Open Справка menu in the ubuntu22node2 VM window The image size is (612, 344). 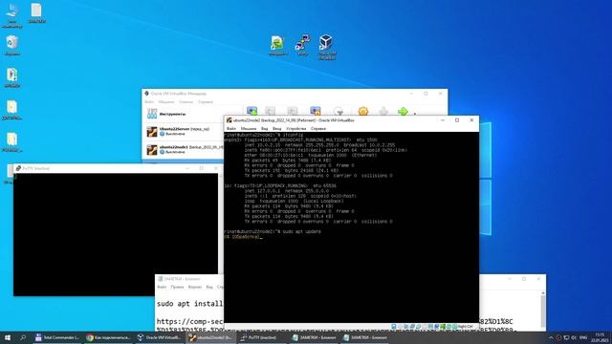click(x=318, y=128)
